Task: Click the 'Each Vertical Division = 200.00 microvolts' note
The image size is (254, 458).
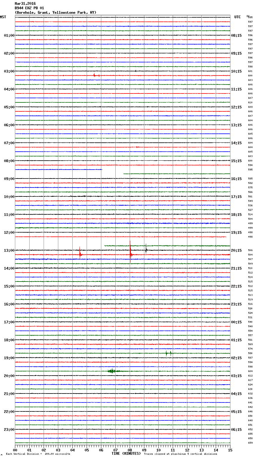Action: 38,454
